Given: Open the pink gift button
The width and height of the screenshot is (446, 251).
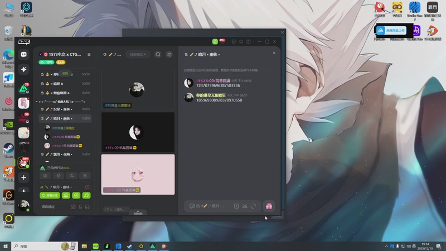Looking at the screenshot, I should (x=269, y=206).
